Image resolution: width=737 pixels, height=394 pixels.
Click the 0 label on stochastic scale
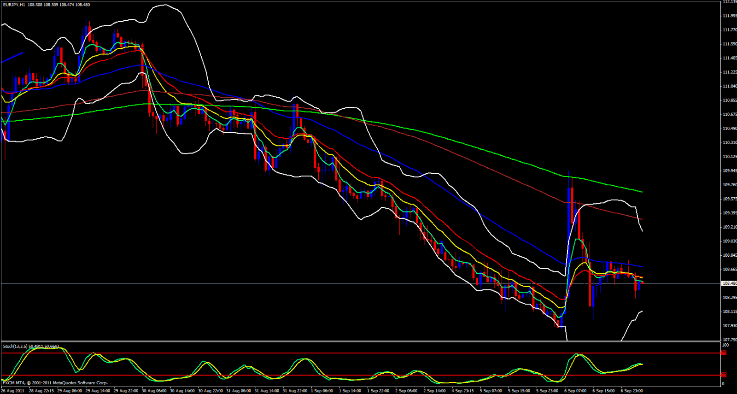723,384
